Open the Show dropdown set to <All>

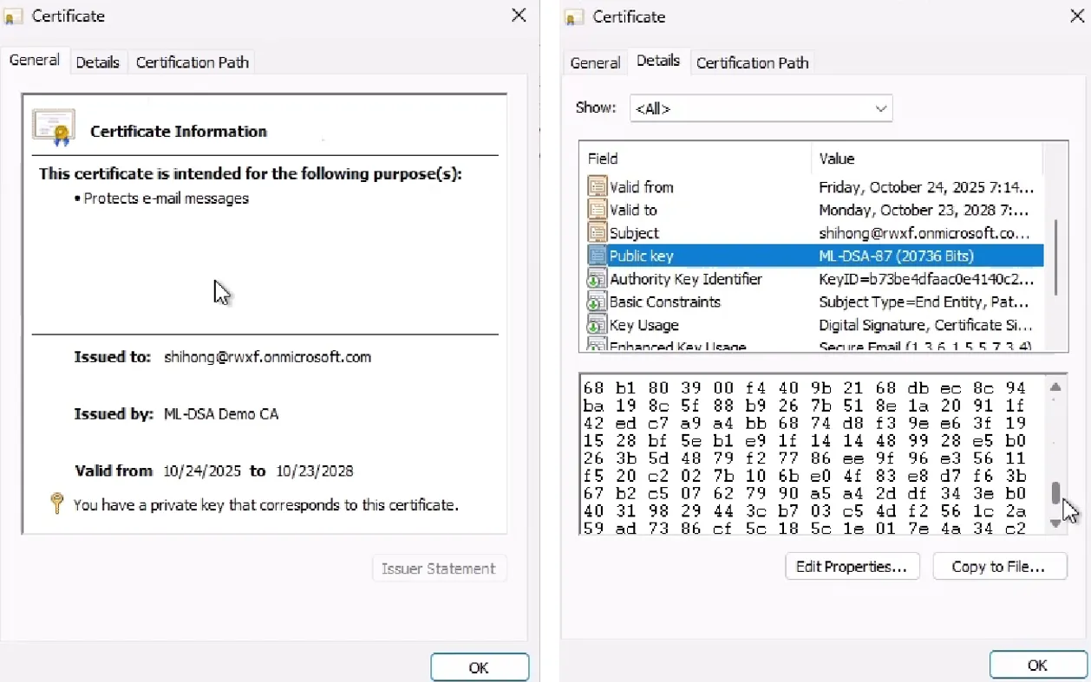coord(761,108)
